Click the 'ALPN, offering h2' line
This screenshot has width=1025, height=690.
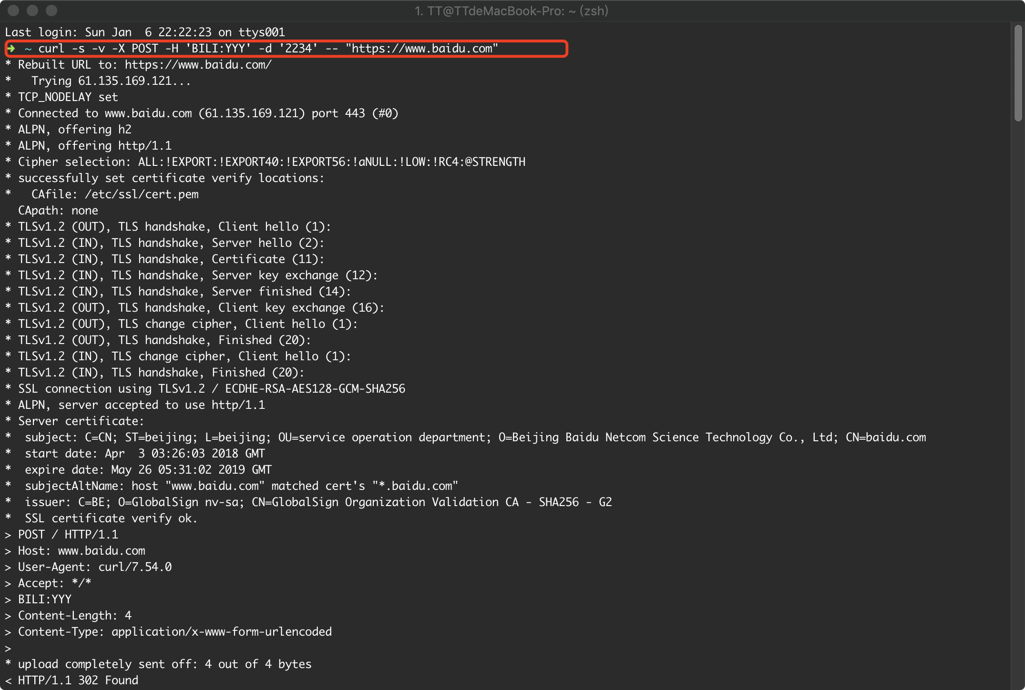tap(68, 130)
